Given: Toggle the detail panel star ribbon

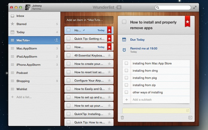Looking at the screenshot, I should coord(188,21).
